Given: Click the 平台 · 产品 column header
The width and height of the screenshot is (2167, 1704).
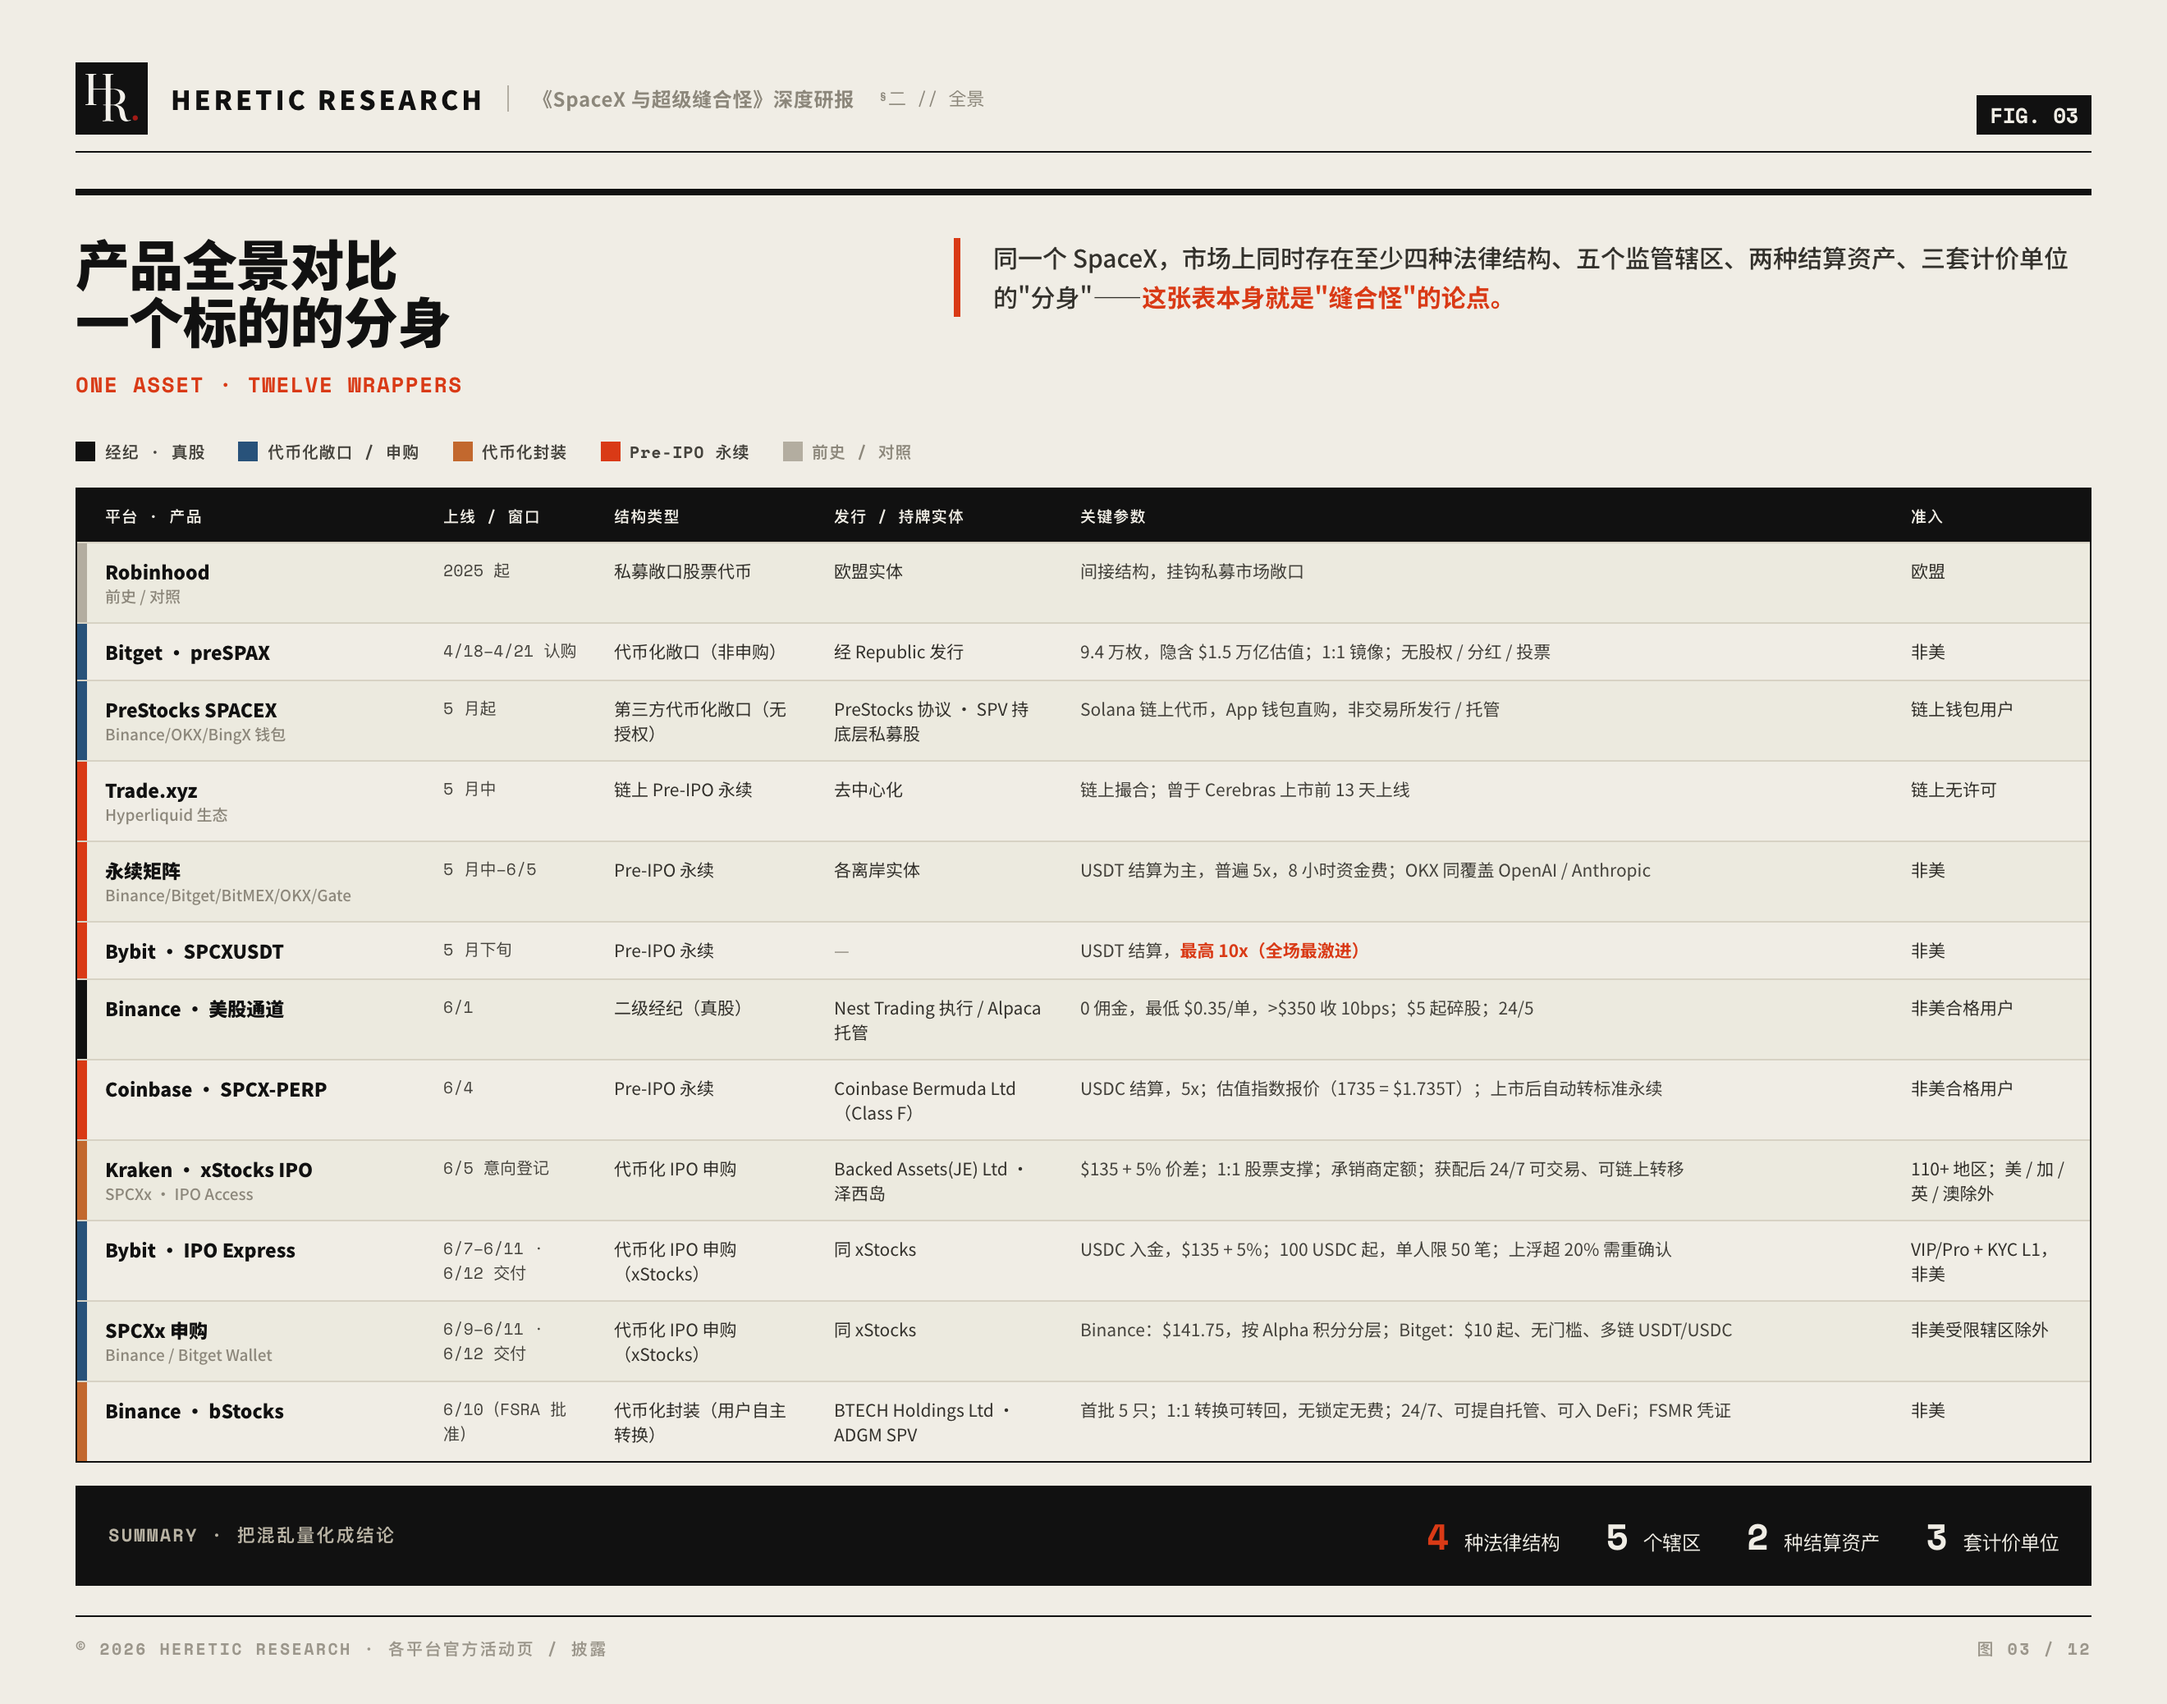Looking at the screenshot, I should pyautogui.click(x=153, y=517).
